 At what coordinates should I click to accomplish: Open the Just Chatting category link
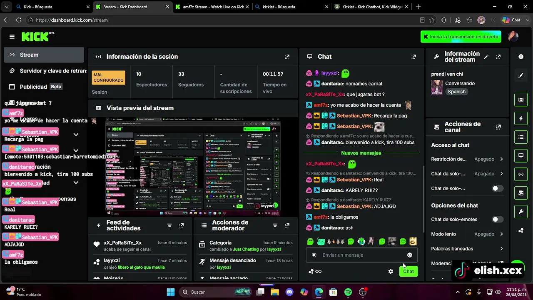[x=246, y=249]
